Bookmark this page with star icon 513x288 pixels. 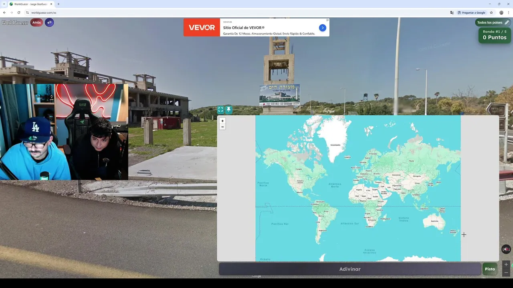click(491, 12)
